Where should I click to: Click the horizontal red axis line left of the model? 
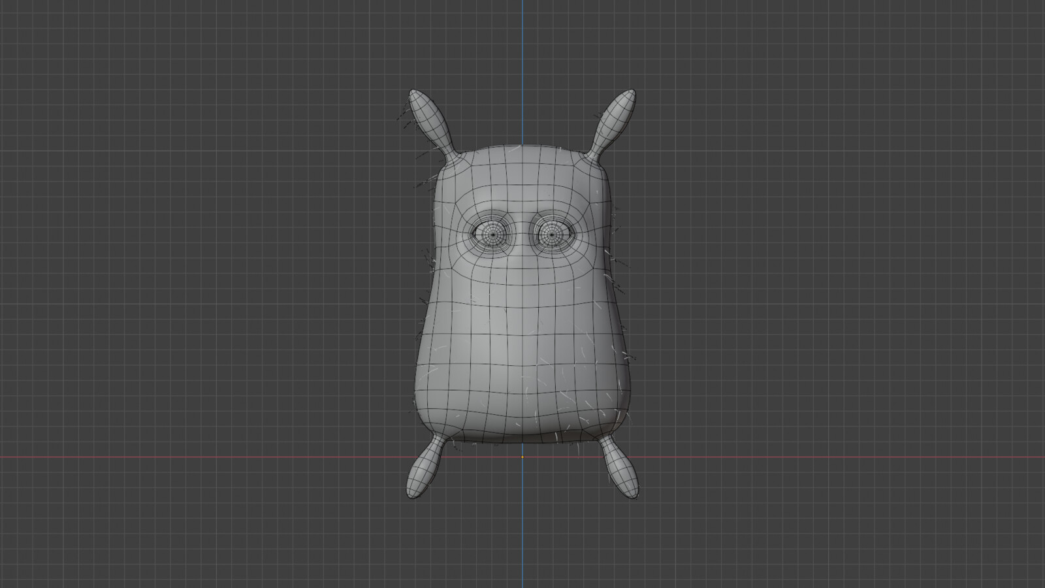[196, 458]
